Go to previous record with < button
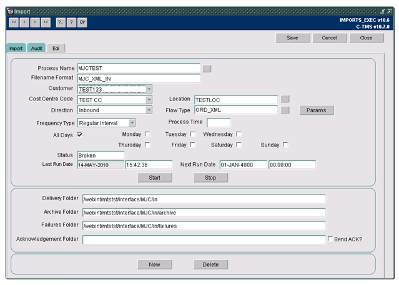The image size is (399, 285). coord(24,22)
